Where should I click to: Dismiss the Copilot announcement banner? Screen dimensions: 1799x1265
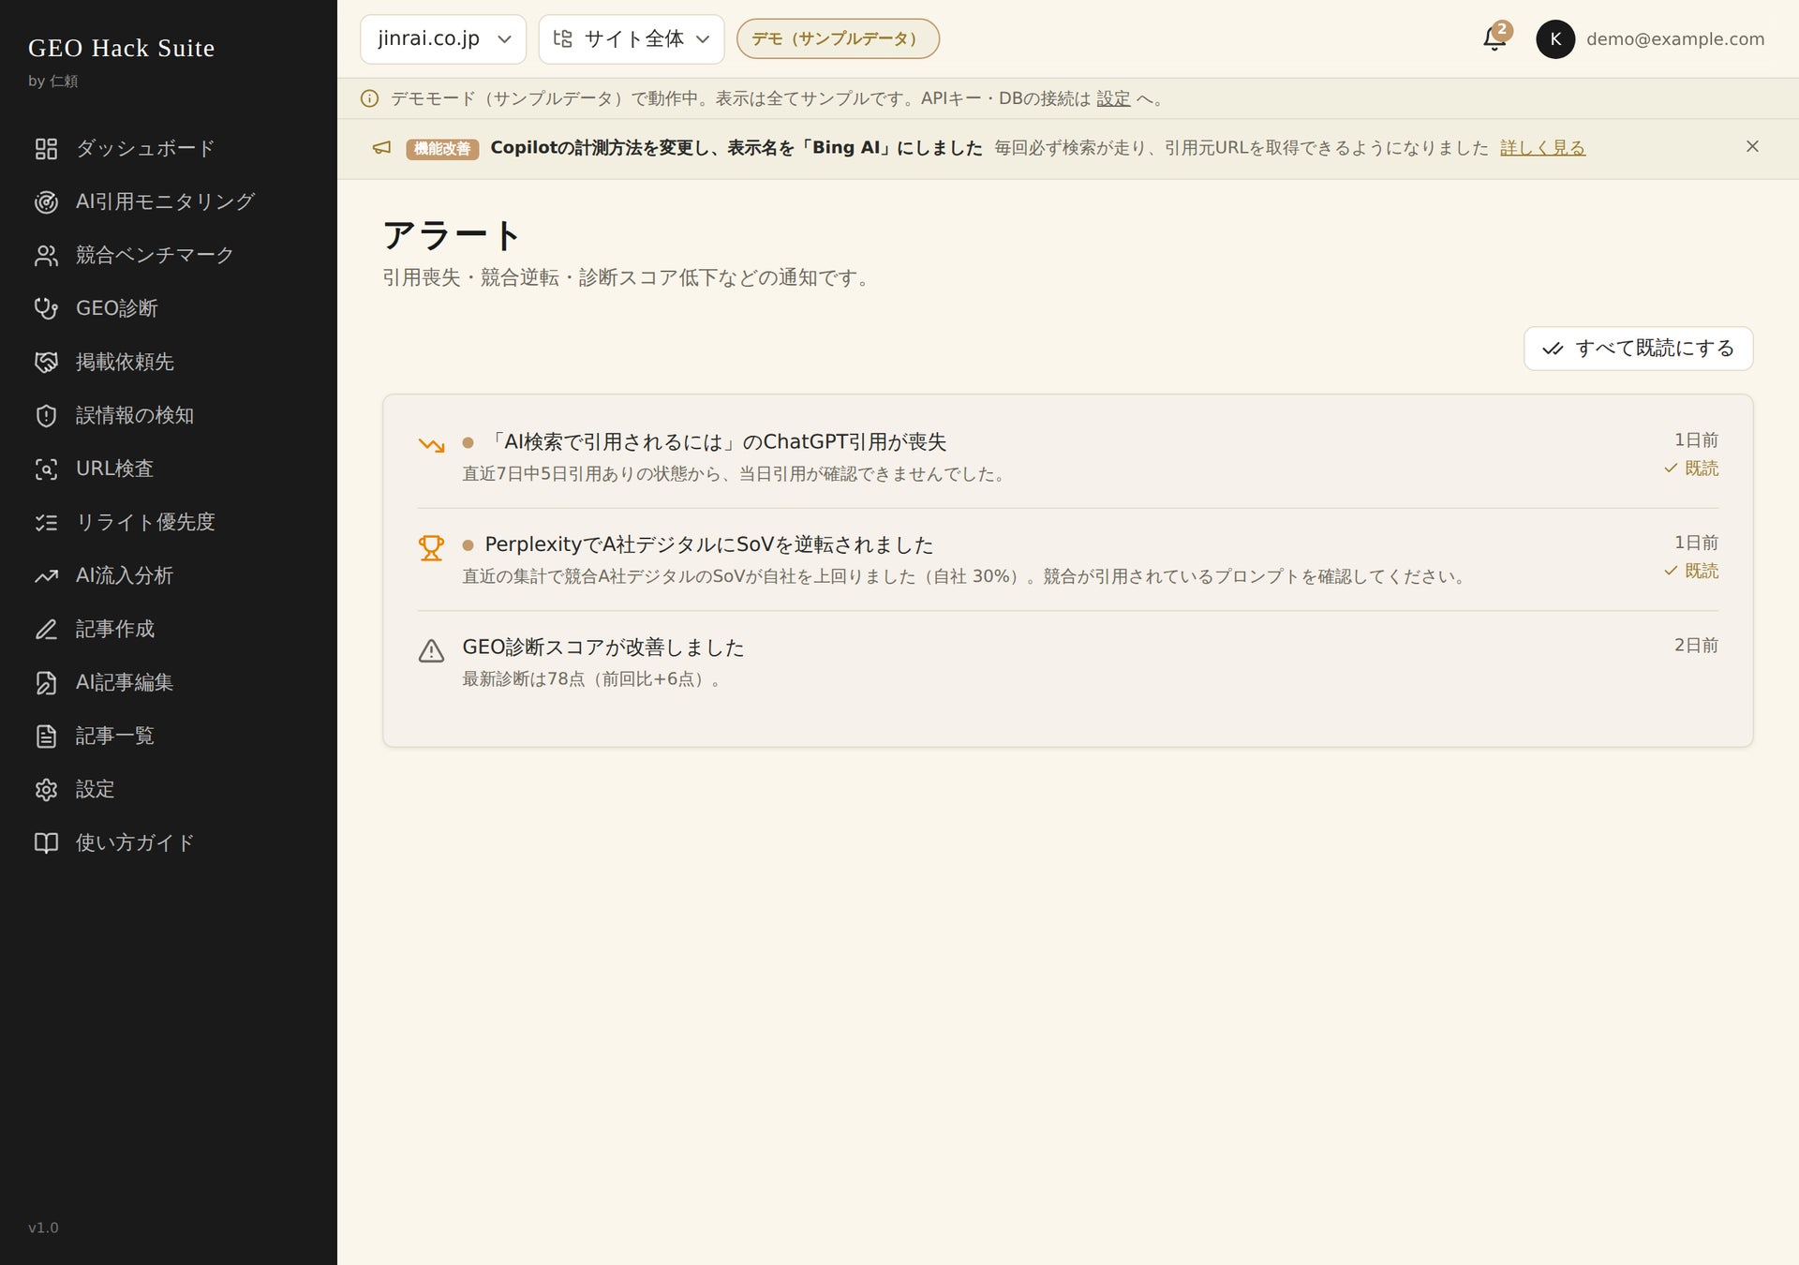[x=1752, y=147]
